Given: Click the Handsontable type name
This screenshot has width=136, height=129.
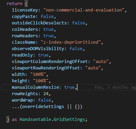Looking at the screenshot, I should pos(35,120).
